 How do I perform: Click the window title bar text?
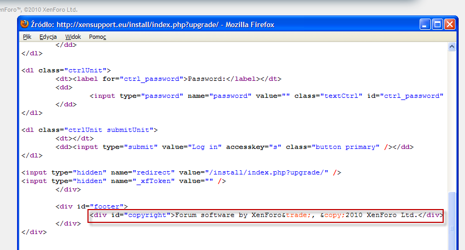click(x=153, y=24)
